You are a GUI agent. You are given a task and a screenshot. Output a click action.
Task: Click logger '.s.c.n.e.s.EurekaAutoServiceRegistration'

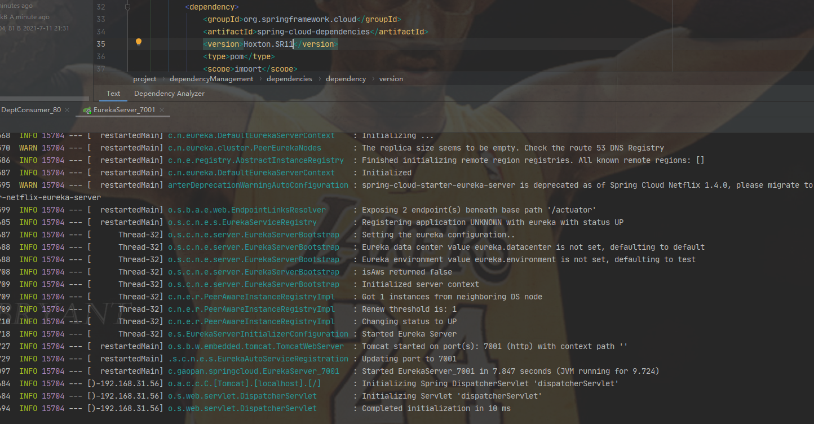258,359
